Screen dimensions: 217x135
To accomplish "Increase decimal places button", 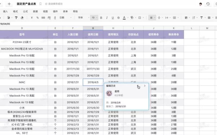I will (x=49, y=18).
